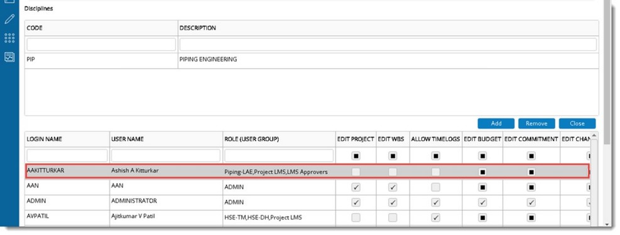Focus the CODE filter input field
This screenshot has width=620, height=235.
(x=101, y=44)
